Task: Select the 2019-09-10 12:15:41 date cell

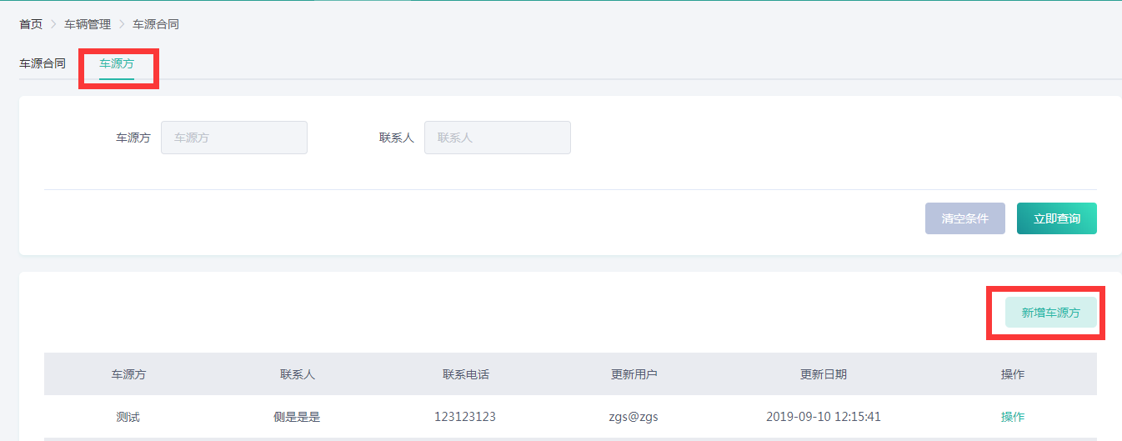Action: 823,417
